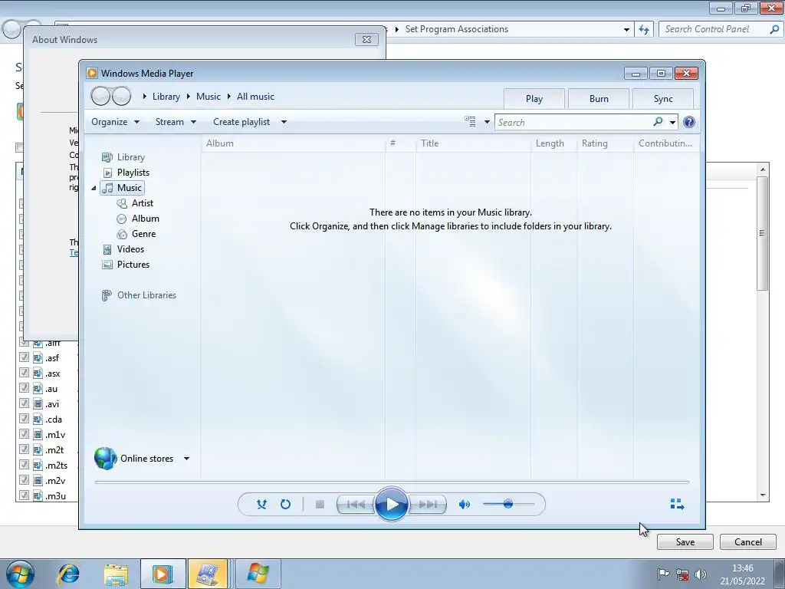Go to previous track button
Viewport: 785px width, 589px height.
pos(356,505)
